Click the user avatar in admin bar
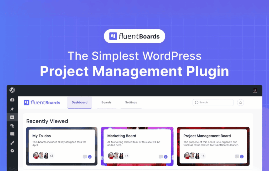269x171 pixels. point(255,90)
